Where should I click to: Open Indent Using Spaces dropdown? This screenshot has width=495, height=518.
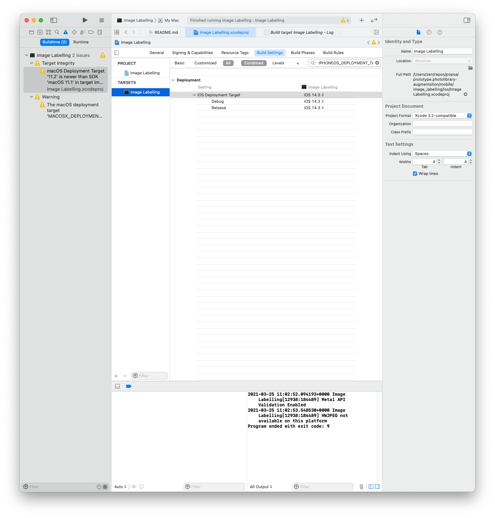[x=442, y=154]
